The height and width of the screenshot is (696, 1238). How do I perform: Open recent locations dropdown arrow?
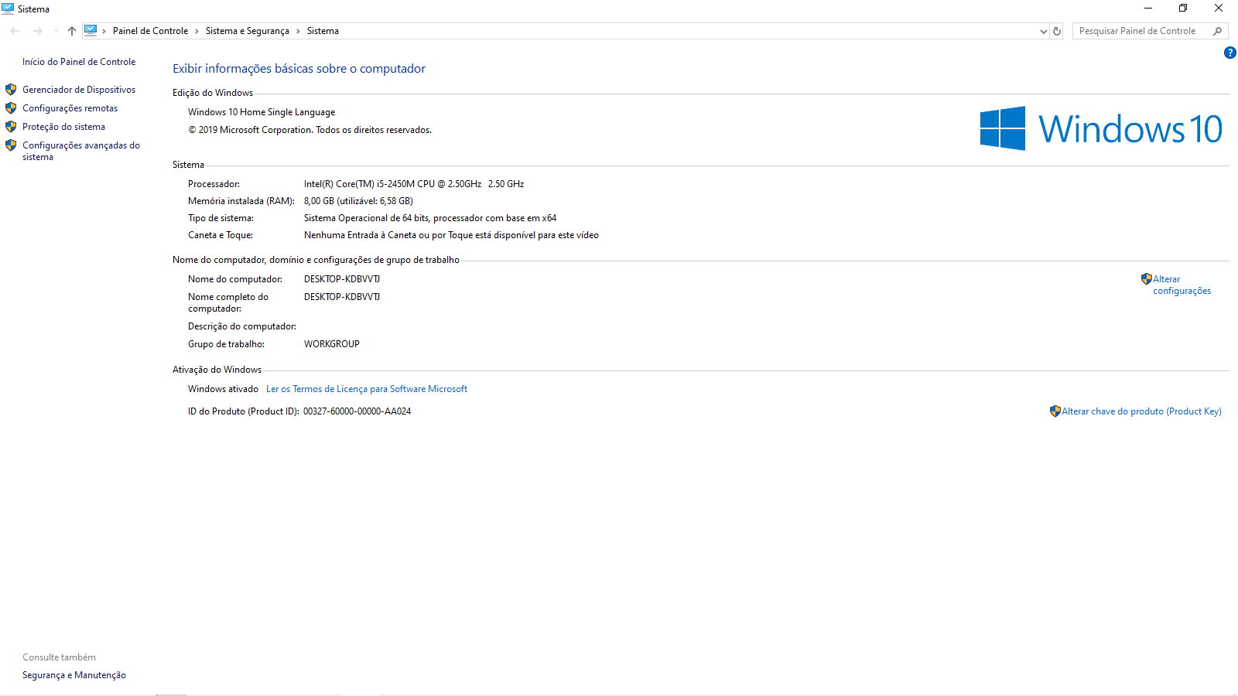coord(56,31)
